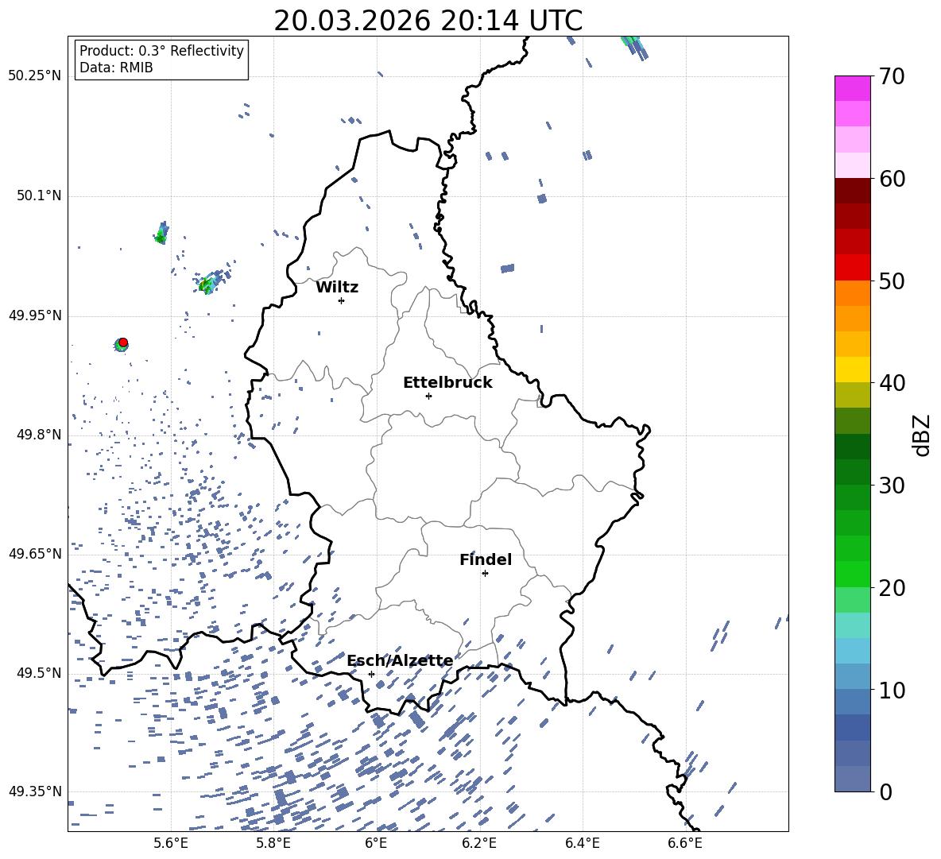Click the Wiltz cross marker
The width and height of the screenshot is (941, 859).
(341, 300)
